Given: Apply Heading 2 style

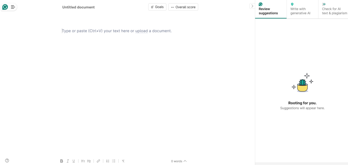Looking at the screenshot, I should [x=89, y=161].
